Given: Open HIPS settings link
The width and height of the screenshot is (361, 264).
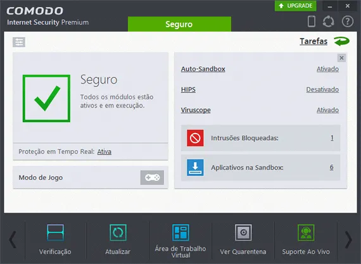Looking at the screenshot, I should coord(188,89).
